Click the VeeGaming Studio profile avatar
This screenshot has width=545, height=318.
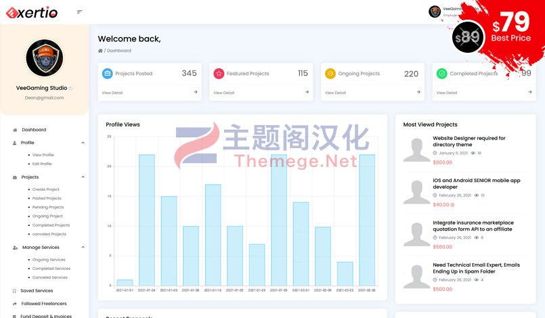click(45, 58)
